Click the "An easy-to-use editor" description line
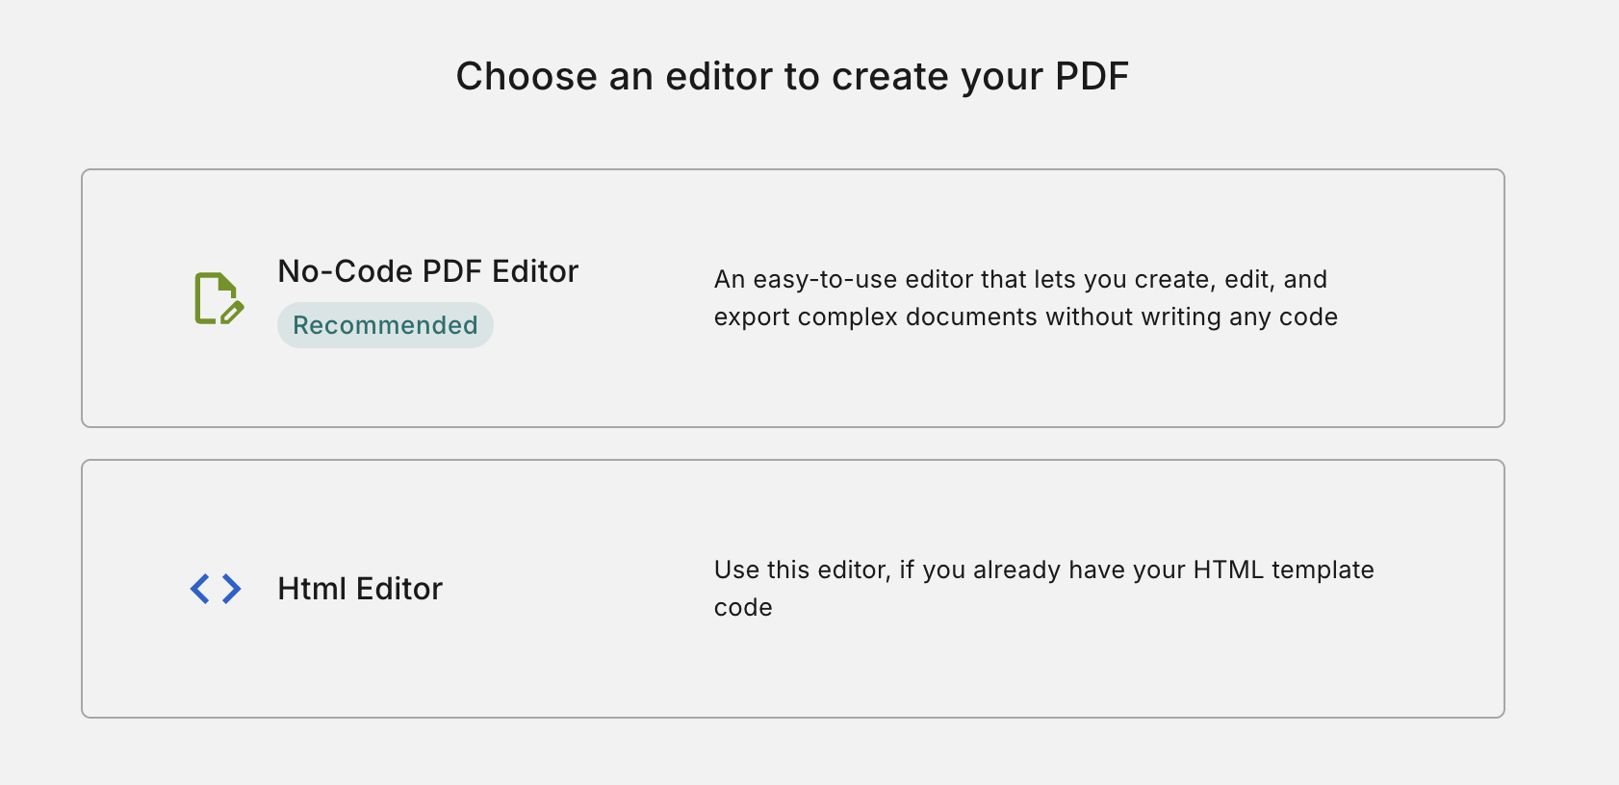 [1020, 279]
